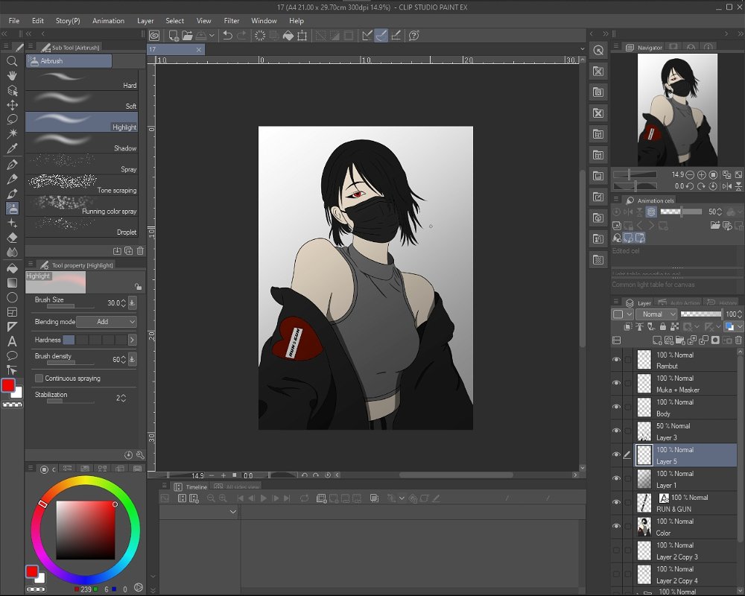Select the Soft airbrush sub tool
The height and width of the screenshot is (596, 745).
(82, 101)
